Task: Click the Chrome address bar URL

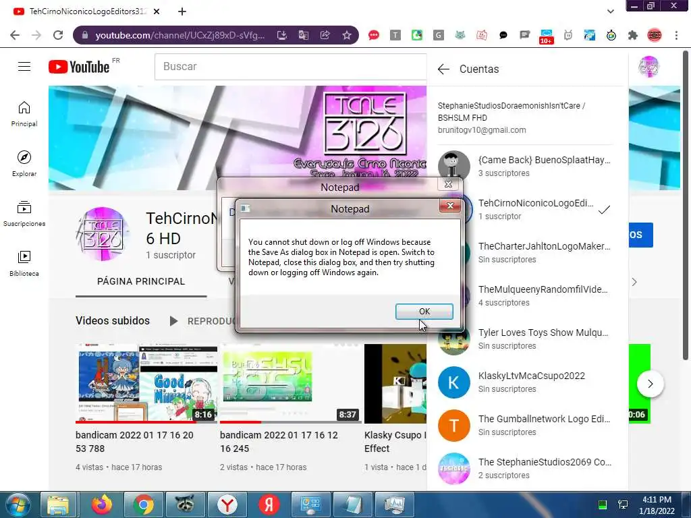Action: [179, 35]
